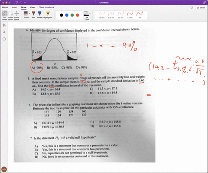Select the Eraser tool
This screenshot has width=208, height=173.
tap(26, 15)
